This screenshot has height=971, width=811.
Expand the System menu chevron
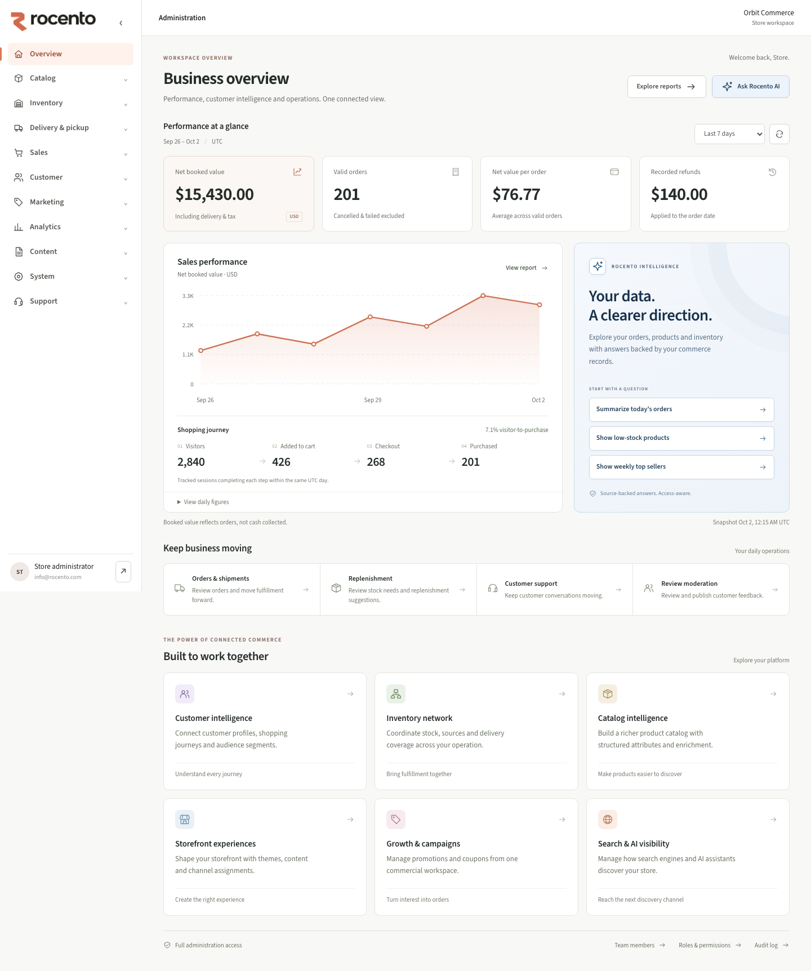point(126,277)
